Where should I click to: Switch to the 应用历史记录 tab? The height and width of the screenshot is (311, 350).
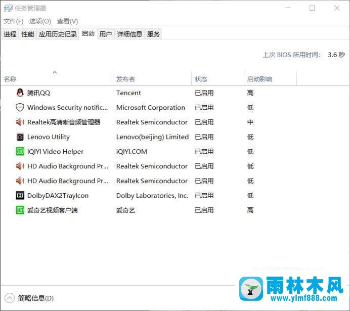(x=58, y=34)
